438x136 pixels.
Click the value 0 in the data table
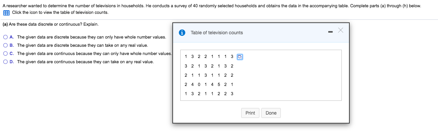199,84
